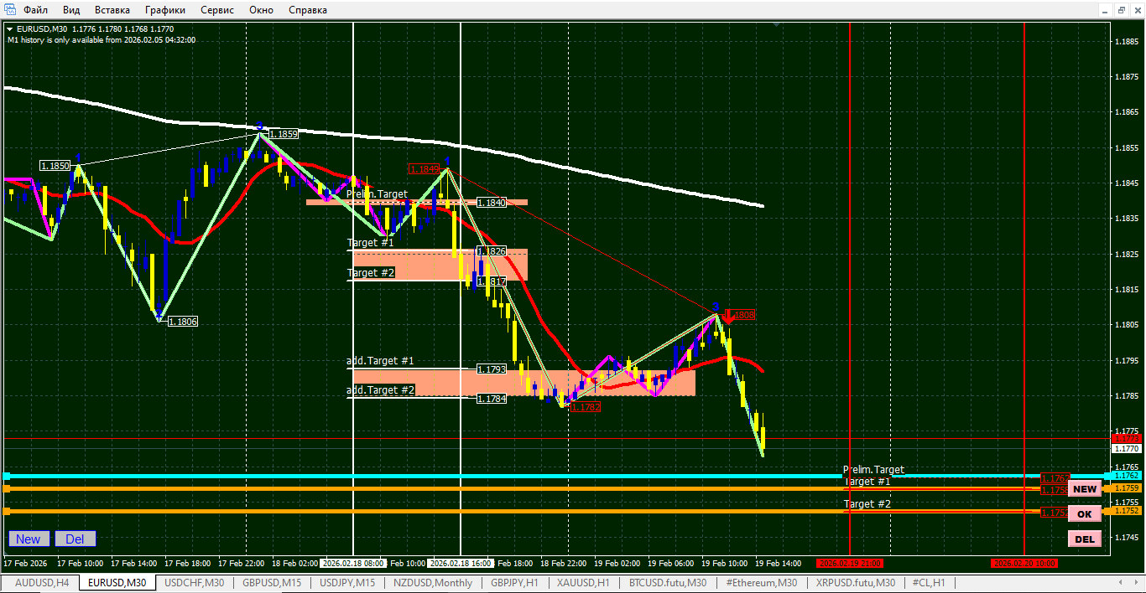Open the Справка menu

coord(308,10)
